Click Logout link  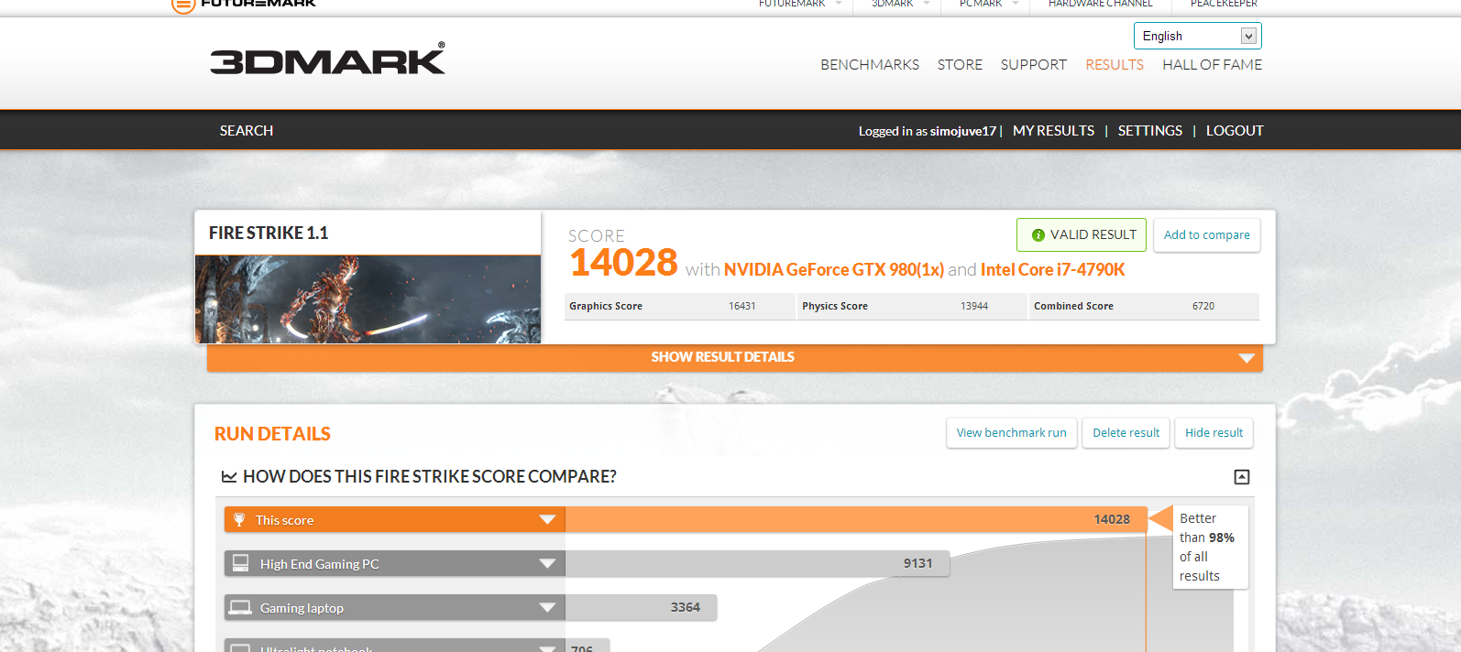pyautogui.click(x=1235, y=131)
